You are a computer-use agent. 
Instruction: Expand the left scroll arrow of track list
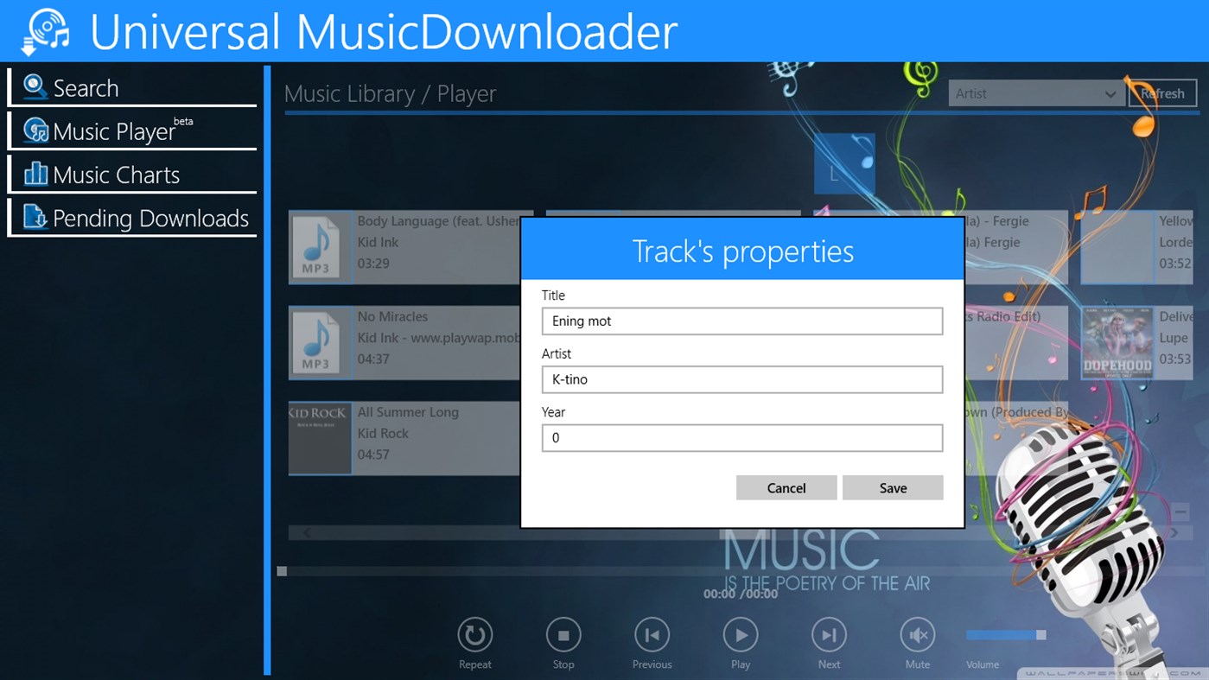(307, 532)
